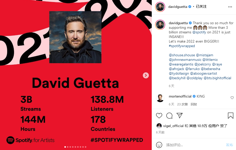Click the 发布 post button
The width and height of the screenshot is (236, 150).
pos(229,145)
